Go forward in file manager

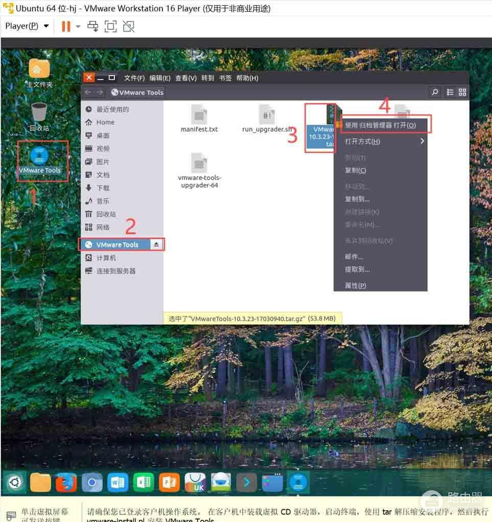click(x=100, y=92)
